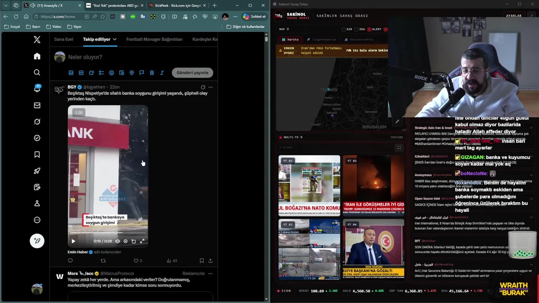Screen dimensions: 539x303
Task: Open video settings gear in player
Action: pyautogui.click(x=125, y=241)
